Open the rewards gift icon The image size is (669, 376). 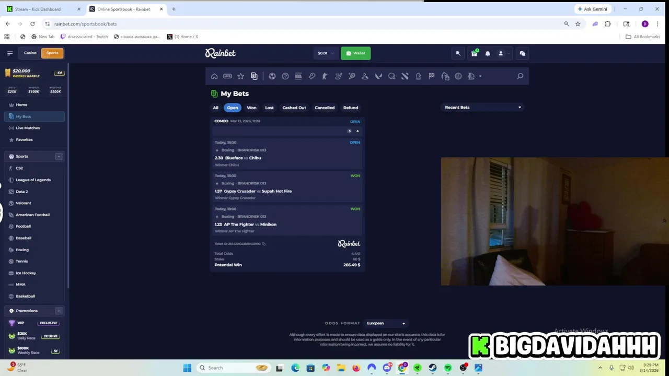click(x=474, y=53)
